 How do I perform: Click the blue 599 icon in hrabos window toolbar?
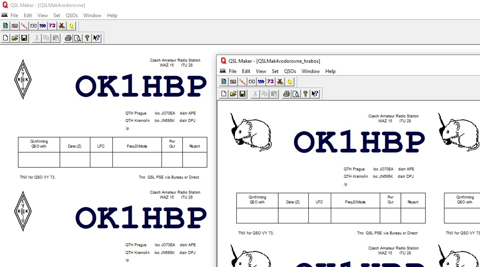(261, 82)
